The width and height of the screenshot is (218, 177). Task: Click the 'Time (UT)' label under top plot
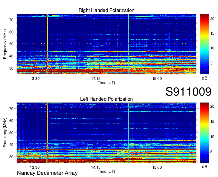tap(106, 83)
